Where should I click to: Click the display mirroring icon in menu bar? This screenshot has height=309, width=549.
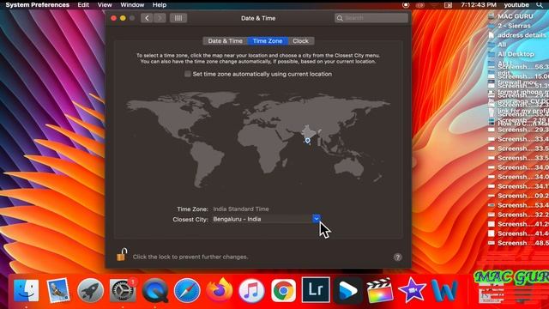click(x=448, y=5)
